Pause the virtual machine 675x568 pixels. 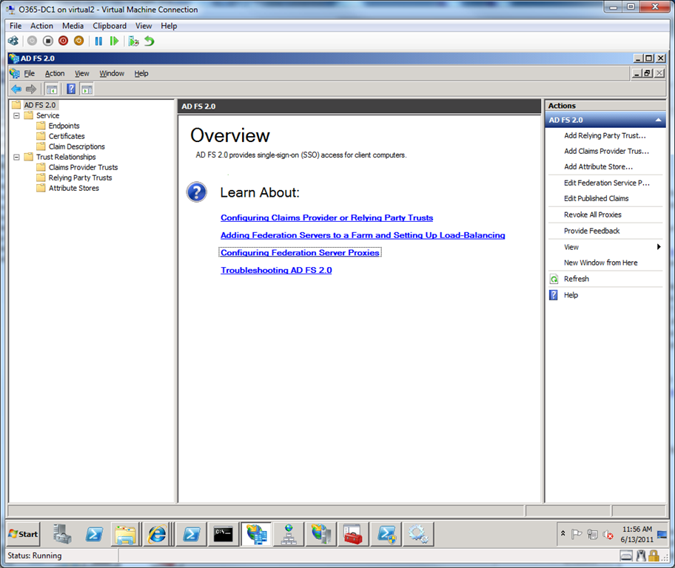pos(98,41)
